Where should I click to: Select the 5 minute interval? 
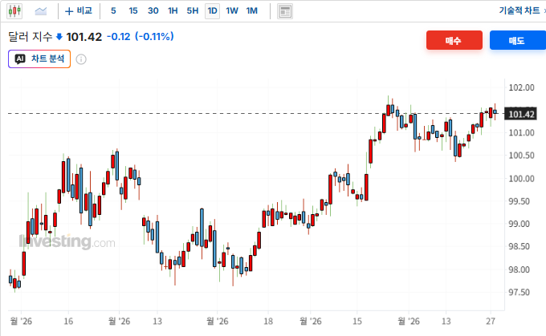pos(113,10)
